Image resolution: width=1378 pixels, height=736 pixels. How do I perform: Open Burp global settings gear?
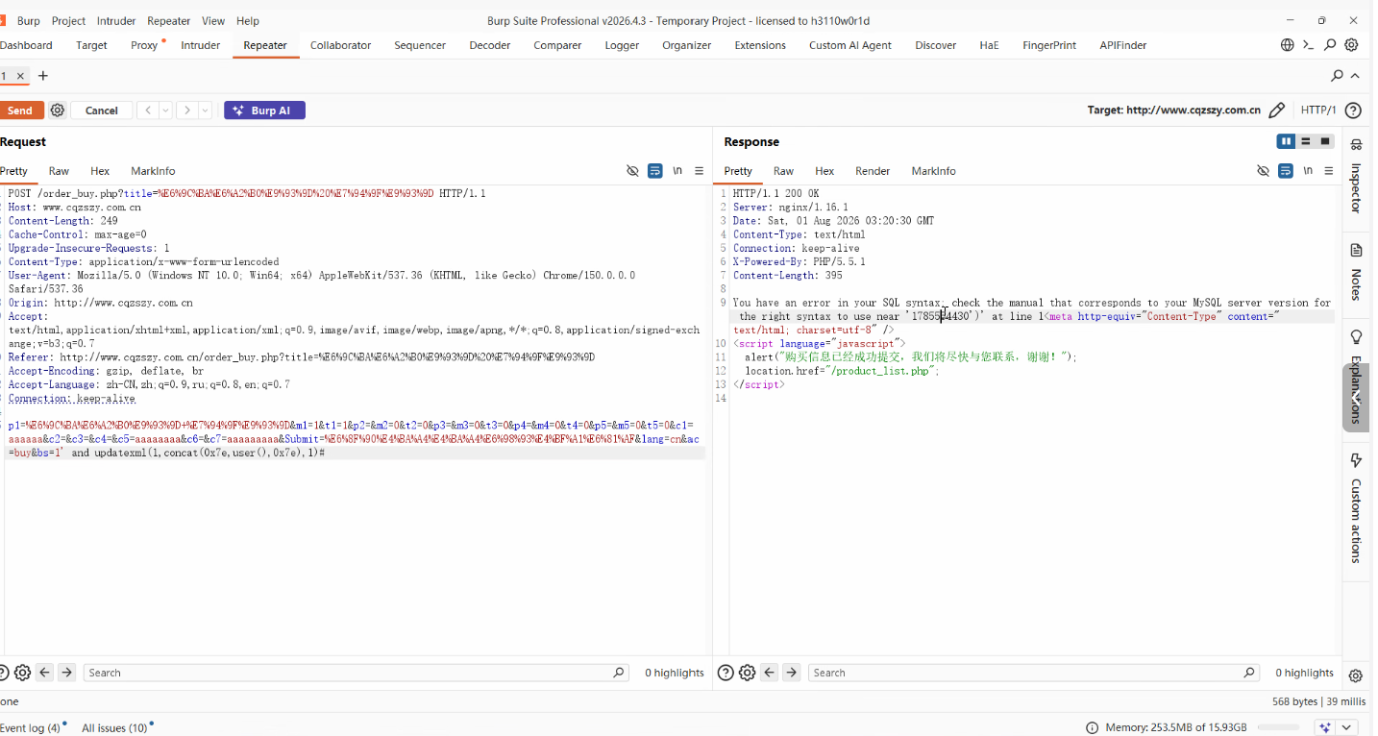click(x=1351, y=45)
